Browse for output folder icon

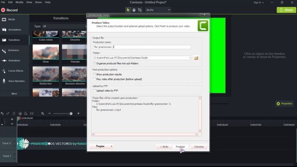(x=196, y=58)
